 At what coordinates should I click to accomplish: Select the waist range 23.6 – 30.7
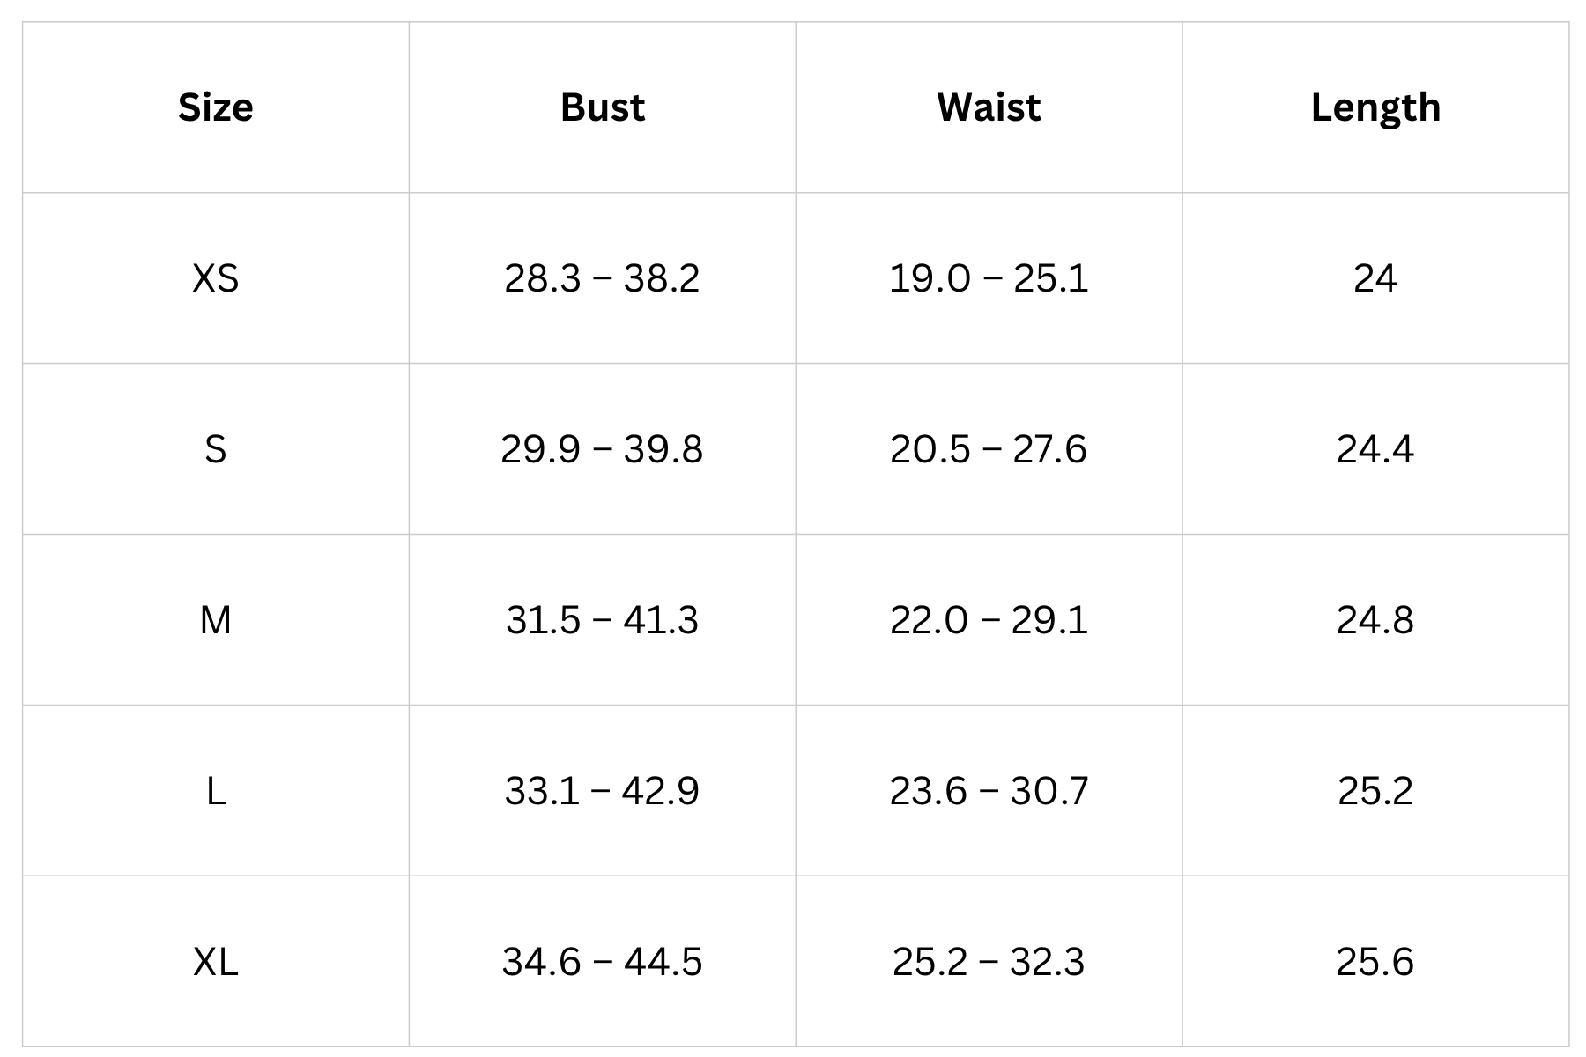989,791
